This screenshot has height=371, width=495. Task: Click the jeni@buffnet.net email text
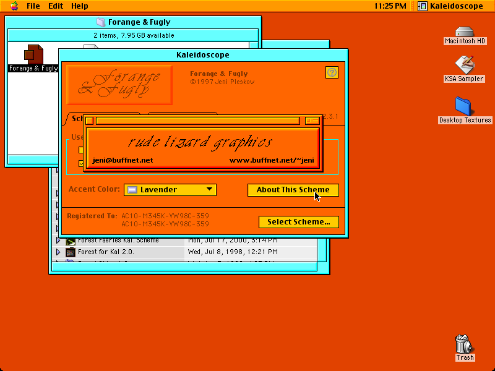(123, 160)
